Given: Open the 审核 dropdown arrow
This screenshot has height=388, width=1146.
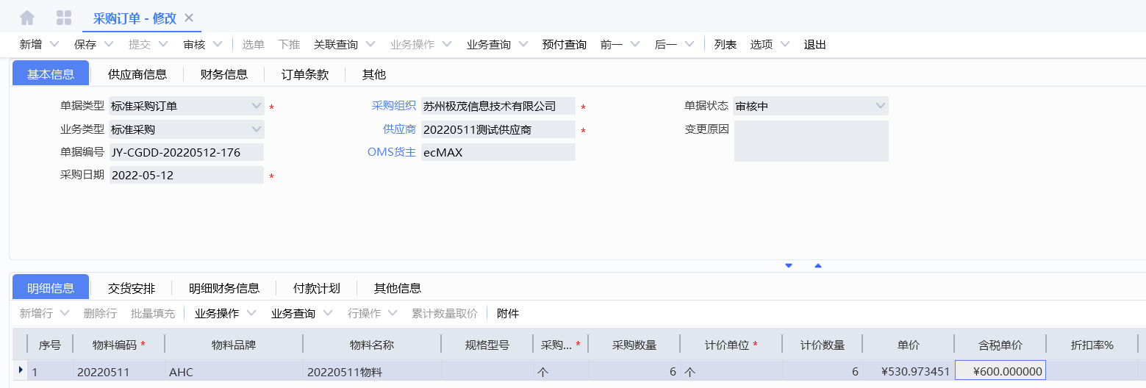Looking at the screenshot, I should [x=217, y=44].
